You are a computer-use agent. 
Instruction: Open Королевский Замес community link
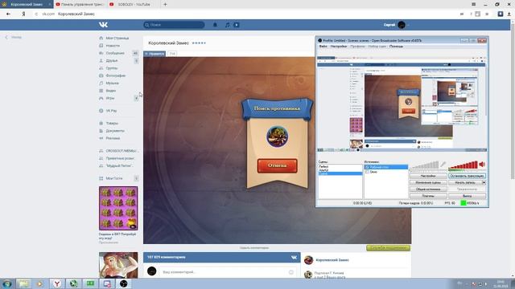332,260
